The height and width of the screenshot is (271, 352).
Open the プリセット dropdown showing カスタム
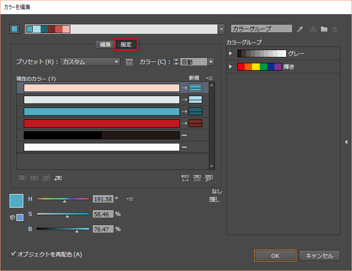90,62
